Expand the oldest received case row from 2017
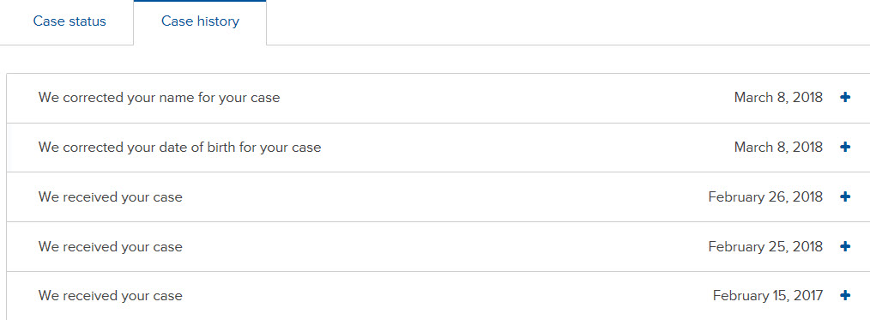Image resolution: width=870 pixels, height=320 pixels. (x=438, y=296)
